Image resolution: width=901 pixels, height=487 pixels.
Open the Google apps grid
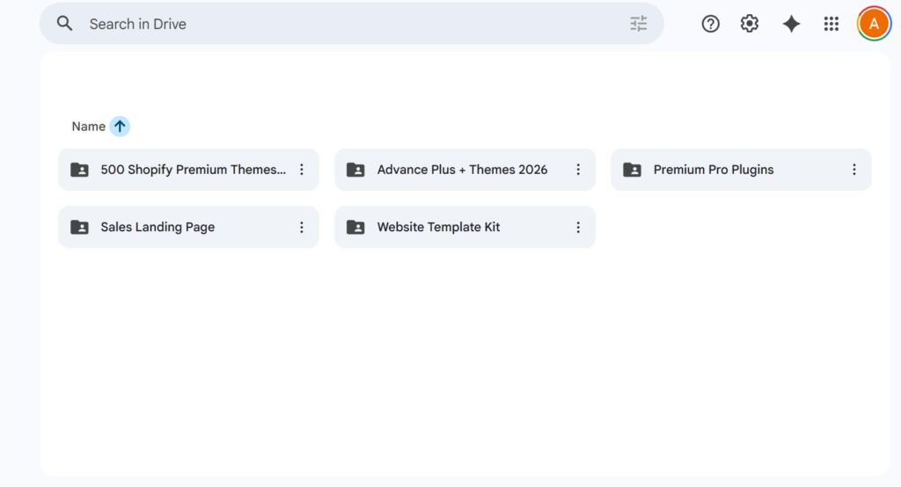[x=831, y=24]
